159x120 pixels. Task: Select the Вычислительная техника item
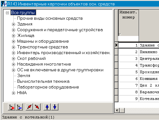pyautogui.click(x=43, y=81)
